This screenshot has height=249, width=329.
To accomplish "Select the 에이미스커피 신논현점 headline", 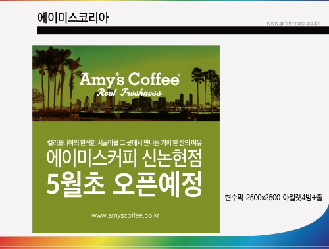I will click(124, 159).
